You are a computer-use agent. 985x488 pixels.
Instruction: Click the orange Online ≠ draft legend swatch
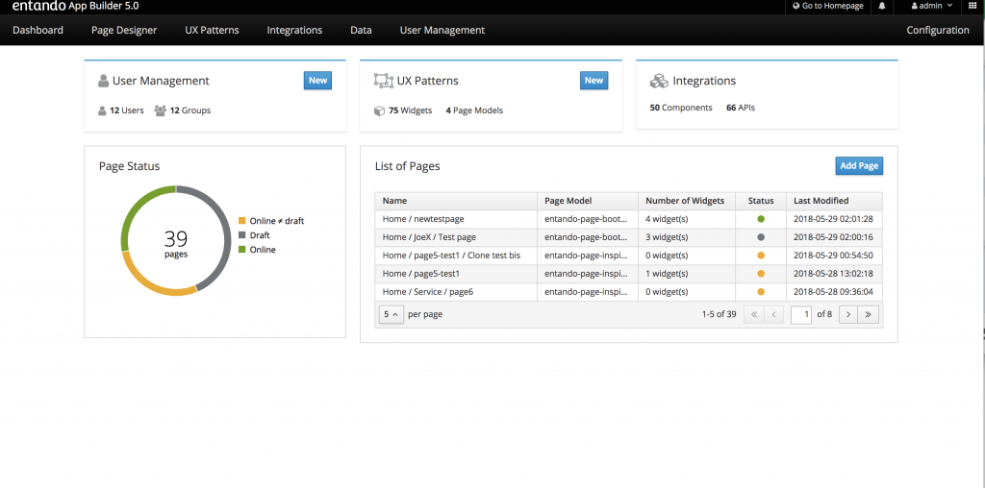(241, 221)
